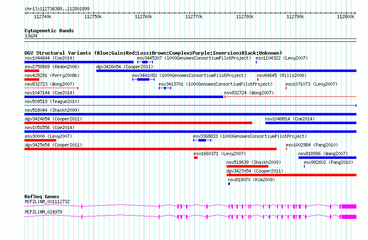Open nsv818996 (Wang2007) label
The height and width of the screenshot is (240, 368).
323,154
